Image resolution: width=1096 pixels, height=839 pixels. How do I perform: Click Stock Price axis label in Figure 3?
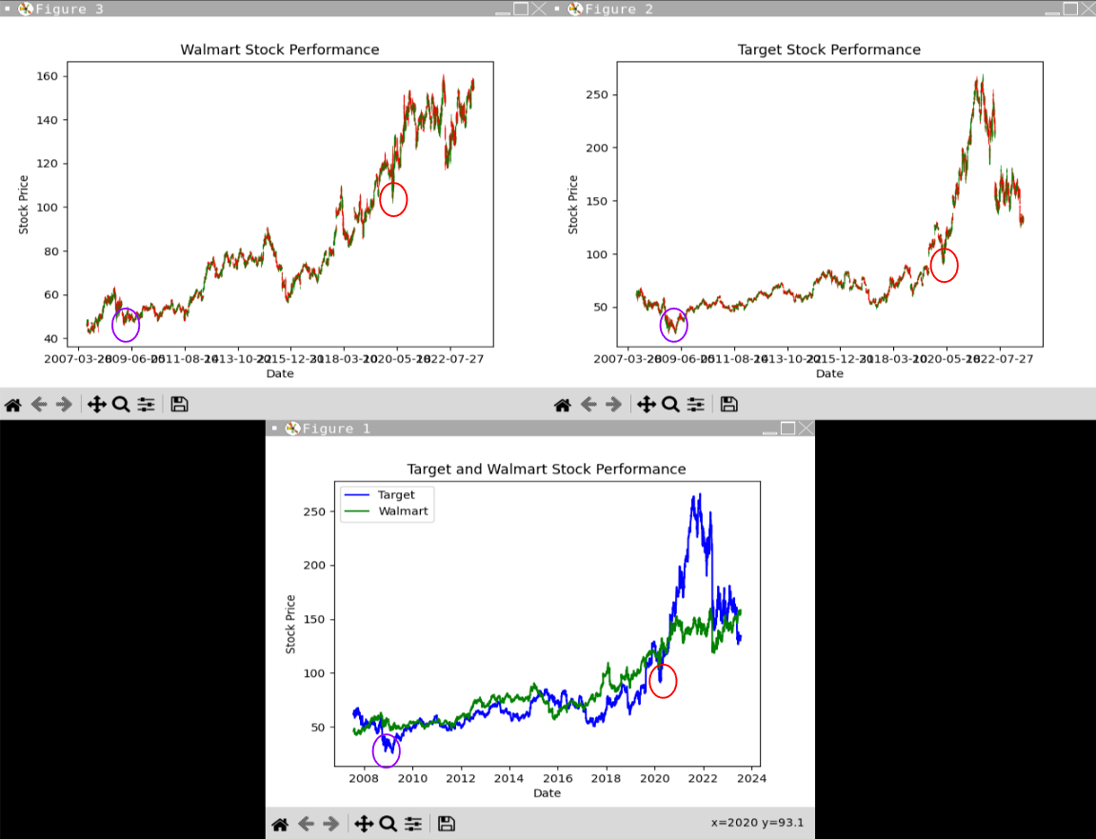[x=24, y=204]
